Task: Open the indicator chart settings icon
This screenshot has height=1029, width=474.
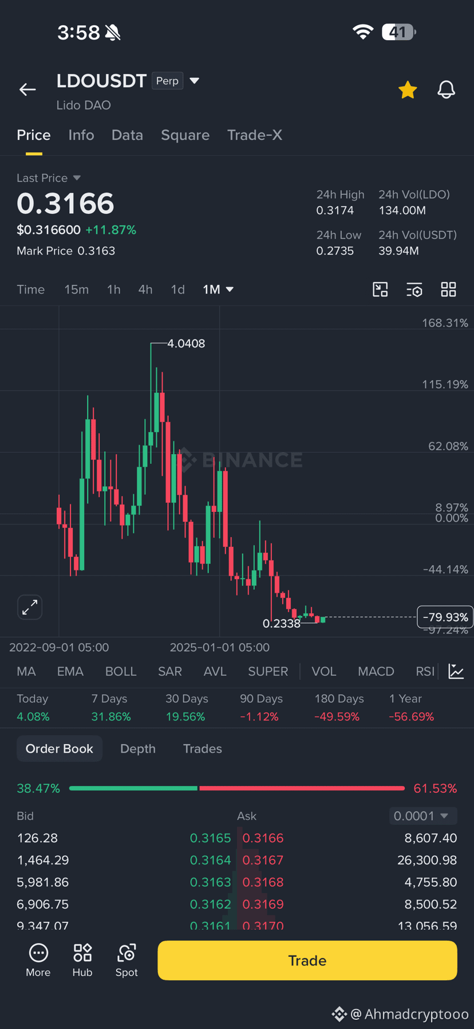Action: [x=456, y=671]
